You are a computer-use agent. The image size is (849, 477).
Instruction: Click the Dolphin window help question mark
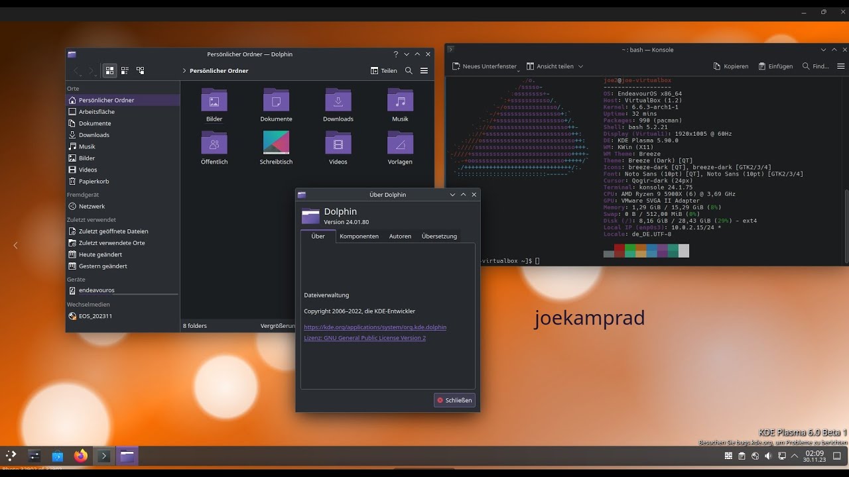396,54
